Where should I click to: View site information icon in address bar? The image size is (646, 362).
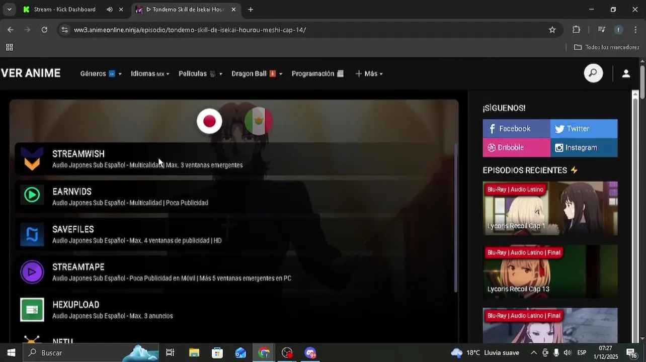click(64, 30)
